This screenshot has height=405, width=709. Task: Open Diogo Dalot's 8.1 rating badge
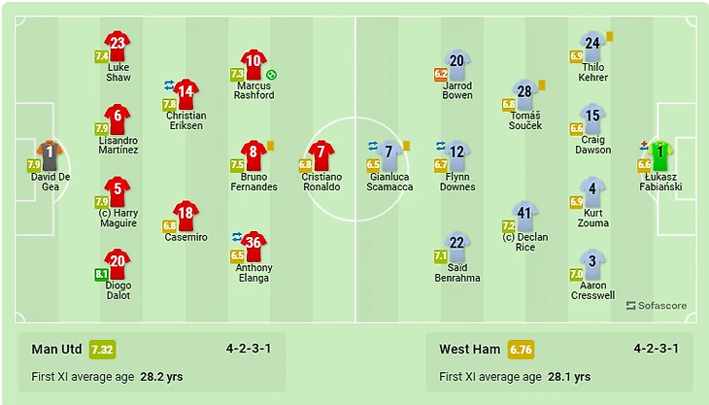point(102,274)
